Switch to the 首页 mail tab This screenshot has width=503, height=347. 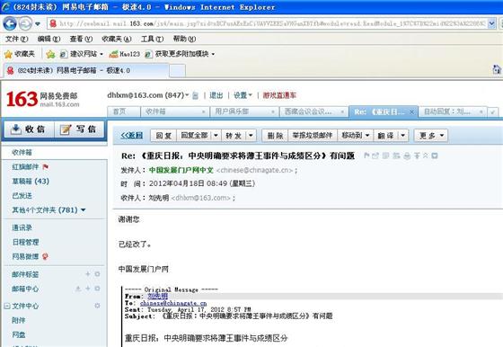pos(124,111)
